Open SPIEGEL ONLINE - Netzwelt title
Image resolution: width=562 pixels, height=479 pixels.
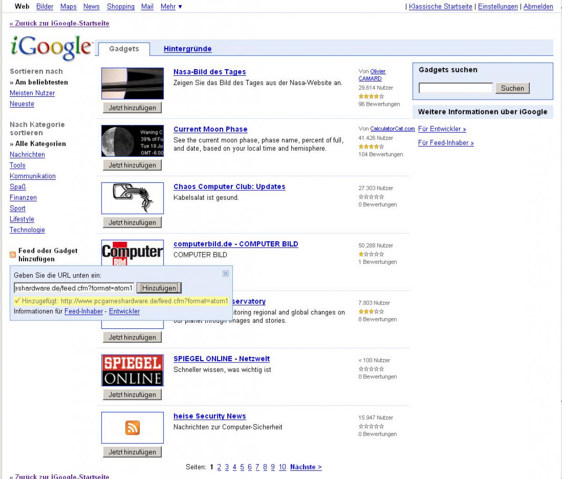(x=222, y=359)
